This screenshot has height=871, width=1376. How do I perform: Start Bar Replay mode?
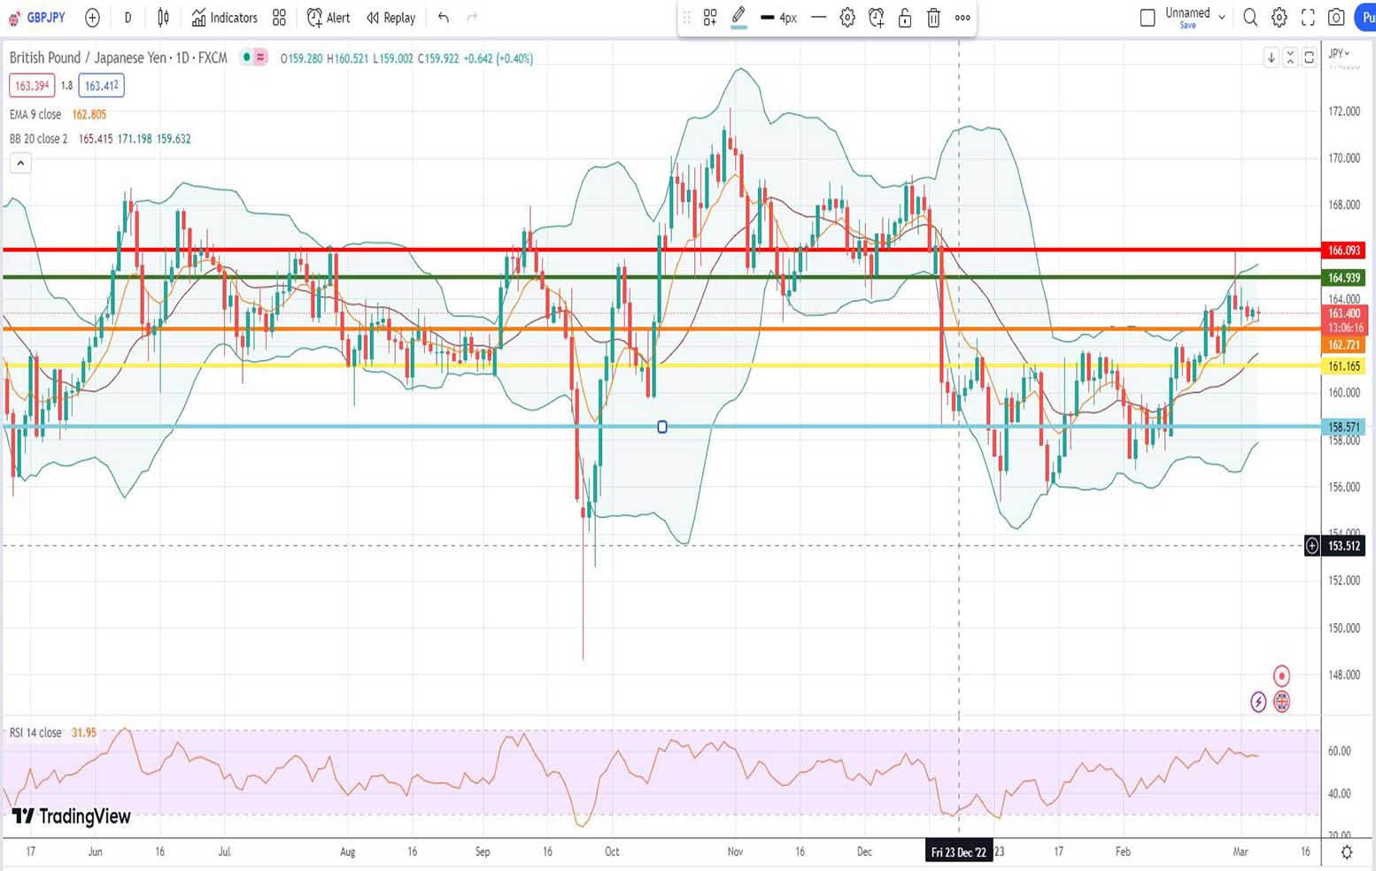390,18
